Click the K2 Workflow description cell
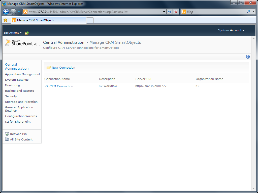The width and height of the screenshot is (258, 193). coord(108,86)
